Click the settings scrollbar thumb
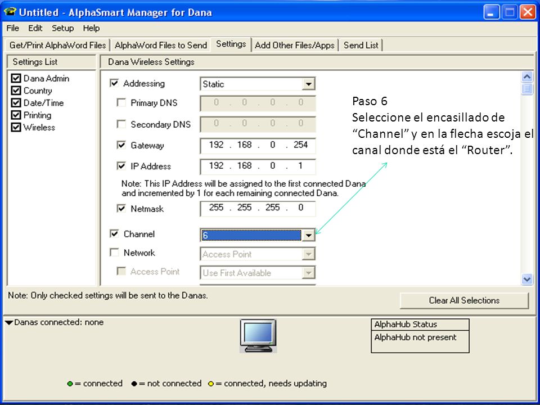Image resolution: width=540 pixels, height=405 pixels. pyautogui.click(x=527, y=88)
